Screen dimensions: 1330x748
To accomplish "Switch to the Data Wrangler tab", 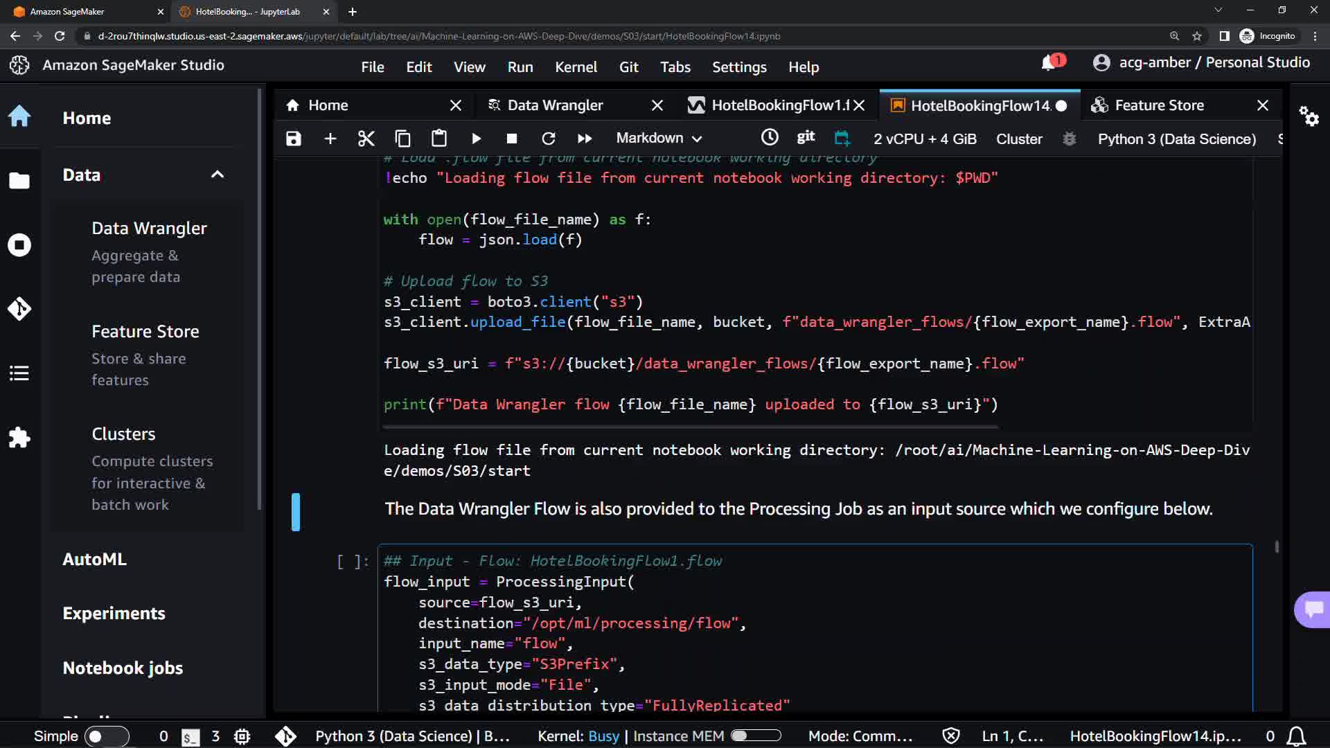I will click(x=555, y=105).
